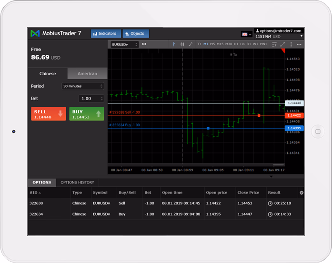Click the Indicators button
332x263 pixels.
tap(106, 33)
